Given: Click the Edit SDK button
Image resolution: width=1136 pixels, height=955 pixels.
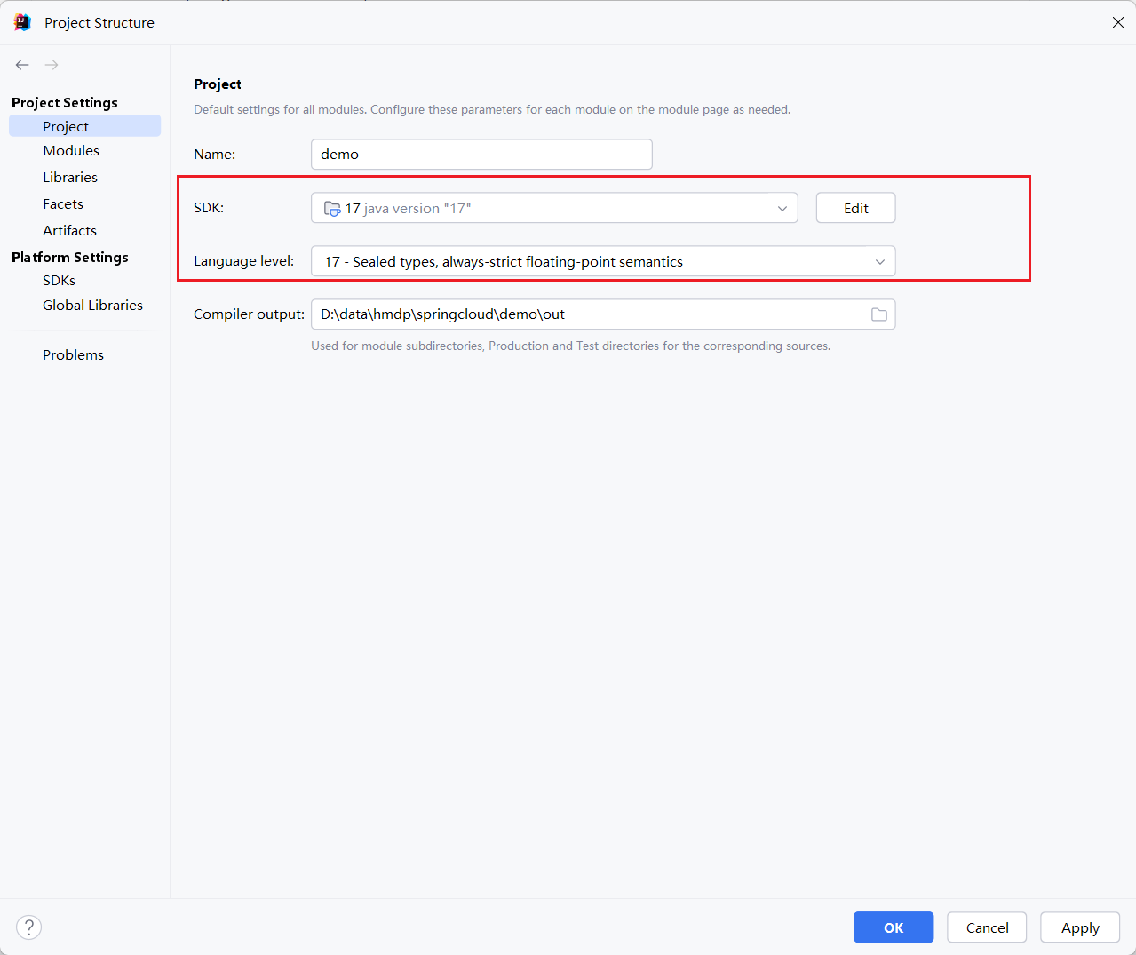Looking at the screenshot, I should click(855, 208).
